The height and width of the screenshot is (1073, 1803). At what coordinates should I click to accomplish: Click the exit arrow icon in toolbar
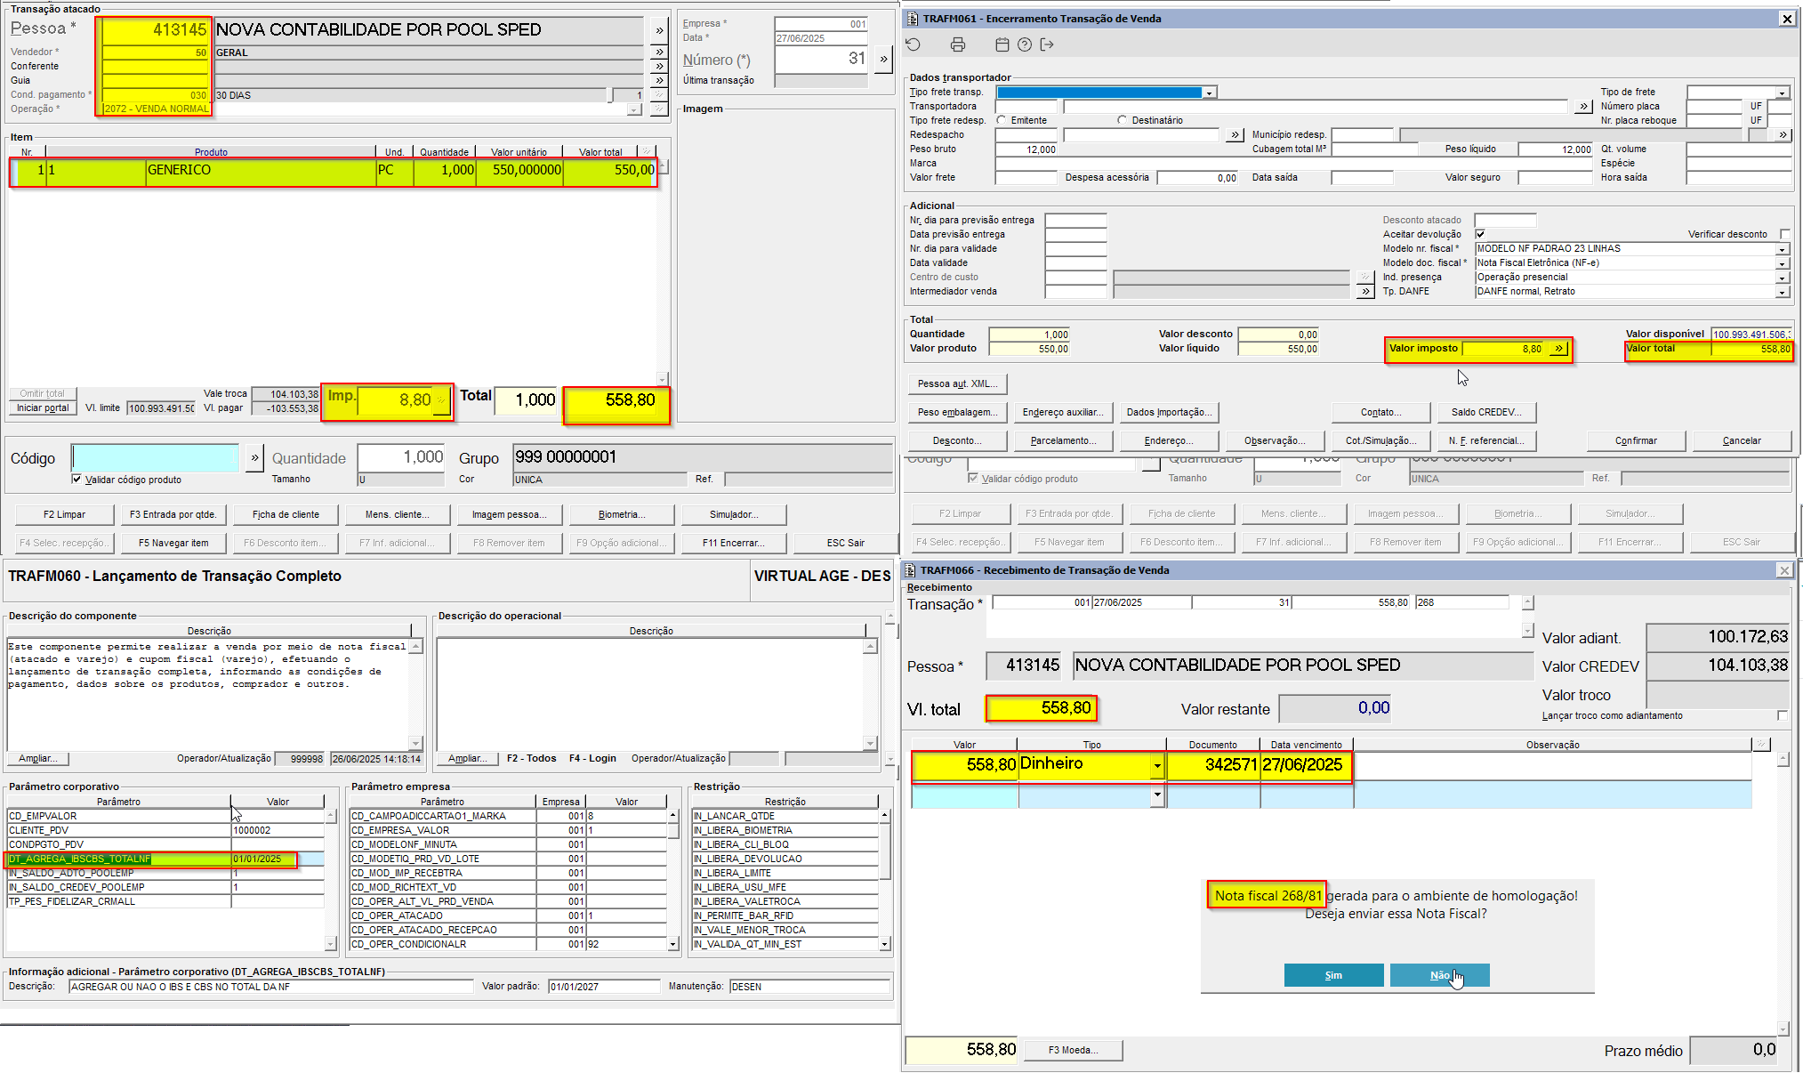(x=1047, y=44)
